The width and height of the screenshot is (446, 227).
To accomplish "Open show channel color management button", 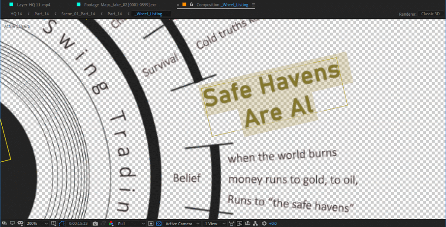I will coord(111,224).
